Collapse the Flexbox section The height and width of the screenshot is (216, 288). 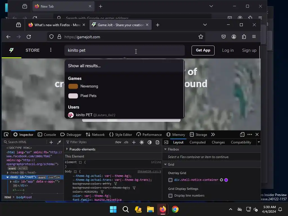165,149
